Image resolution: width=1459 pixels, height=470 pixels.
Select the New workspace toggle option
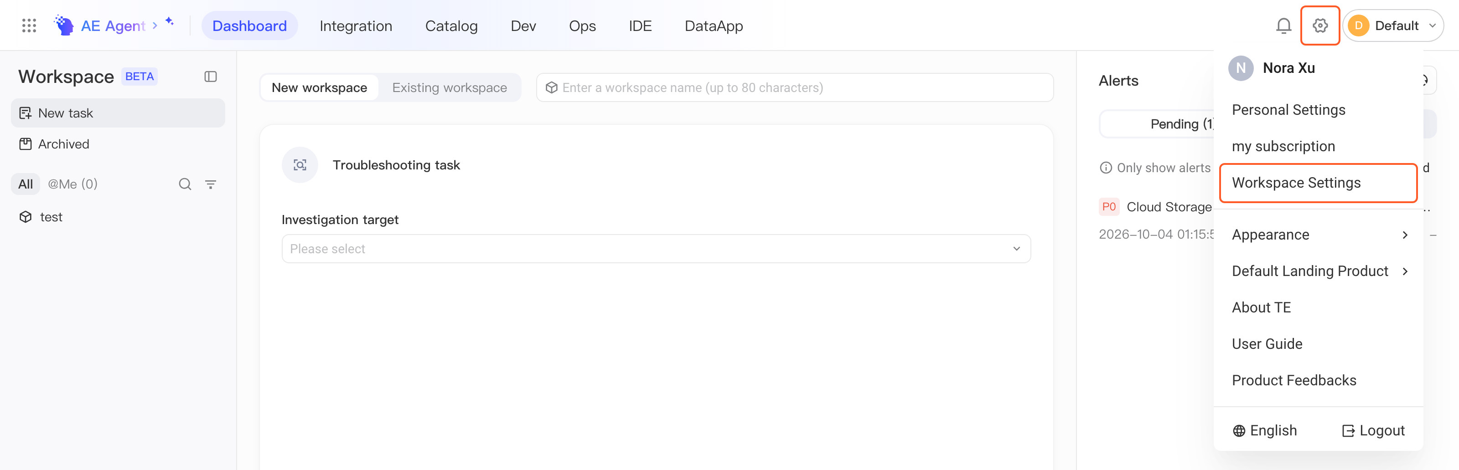tap(320, 87)
